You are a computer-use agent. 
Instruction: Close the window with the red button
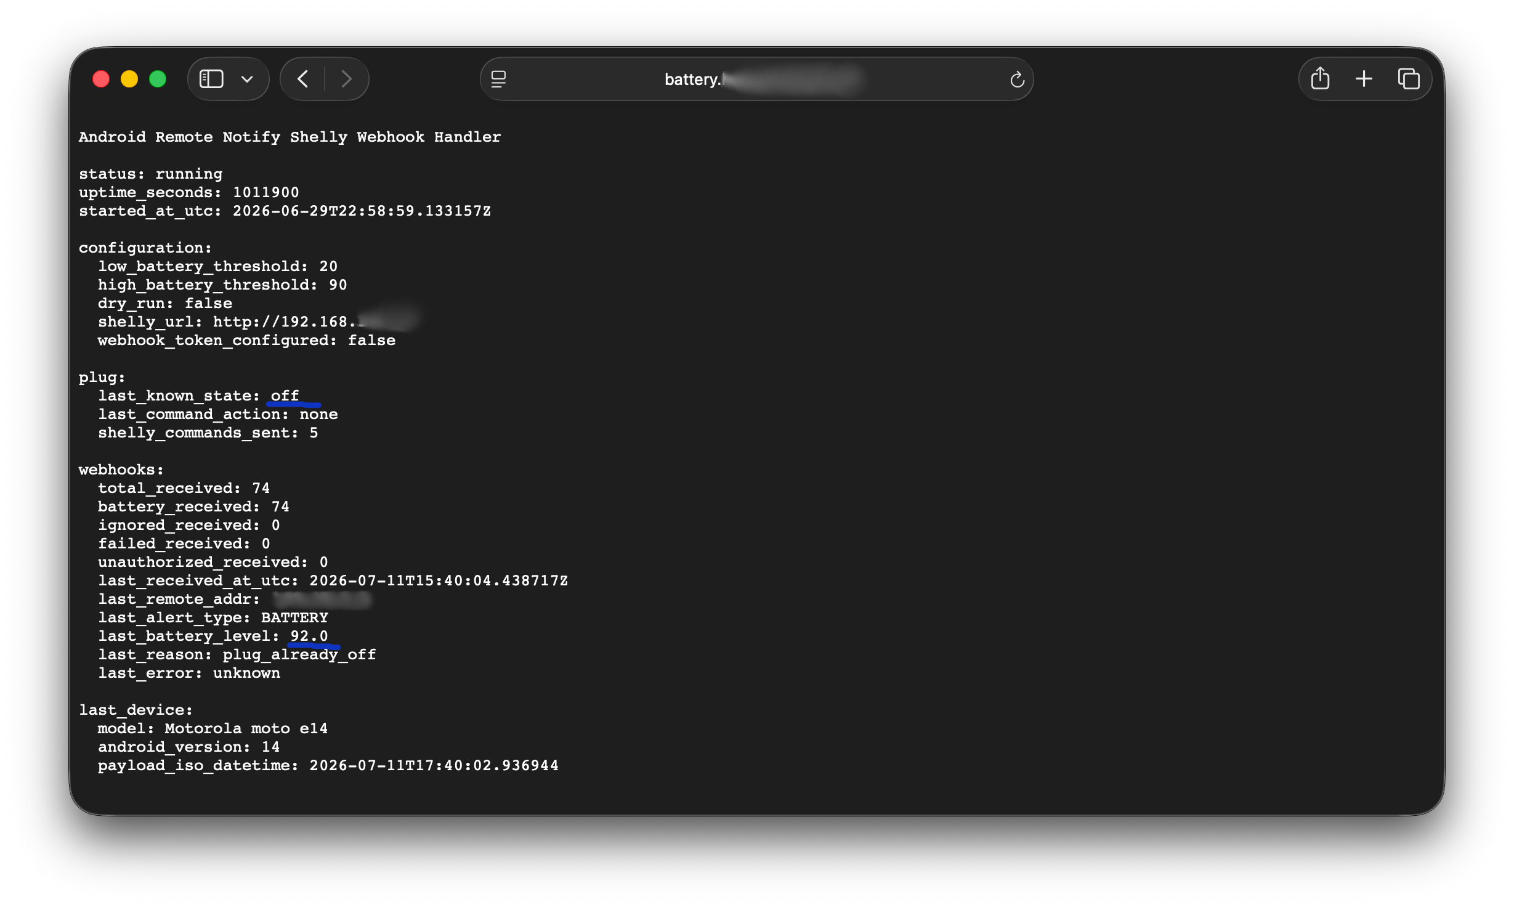point(101,79)
